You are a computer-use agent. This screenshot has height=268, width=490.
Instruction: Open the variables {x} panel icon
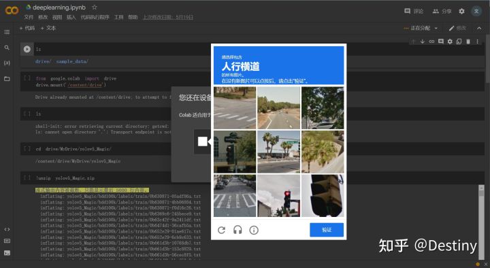[7, 63]
